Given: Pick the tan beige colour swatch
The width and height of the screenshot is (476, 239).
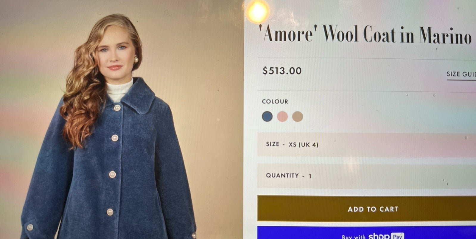Looking at the screenshot, I should [298, 117].
